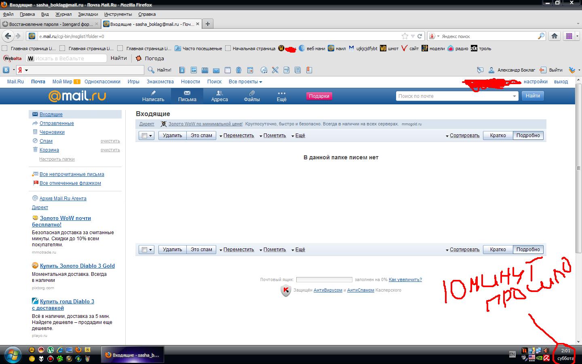Launch Internet Explorer from the quick launch
The image size is (582, 364).
[60, 350]
